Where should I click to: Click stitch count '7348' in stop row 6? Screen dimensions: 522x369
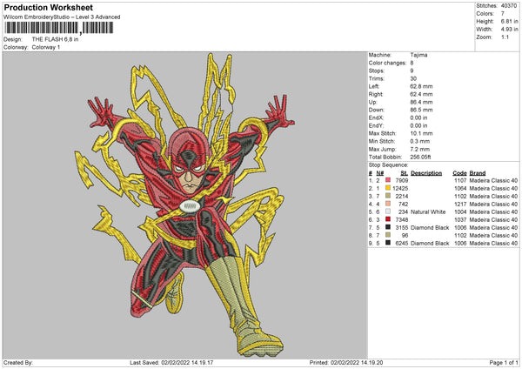pos(402,220)
